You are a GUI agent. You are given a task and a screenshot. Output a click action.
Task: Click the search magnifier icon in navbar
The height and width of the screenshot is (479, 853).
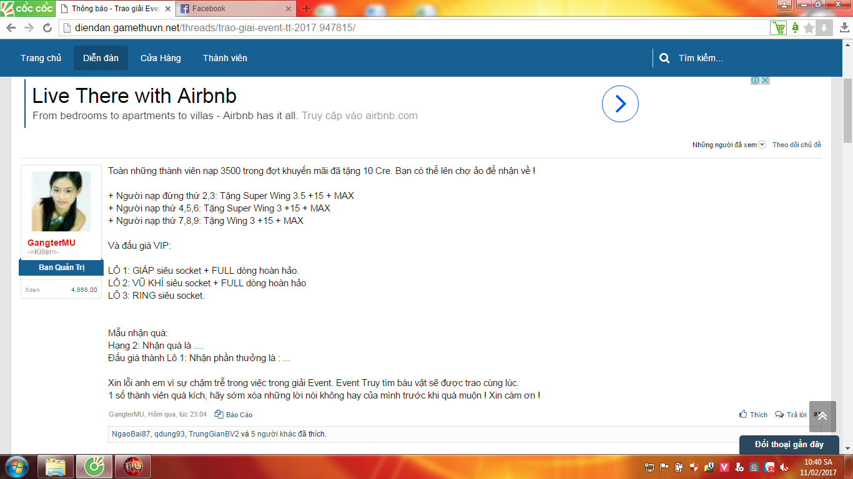pos(665,58)
